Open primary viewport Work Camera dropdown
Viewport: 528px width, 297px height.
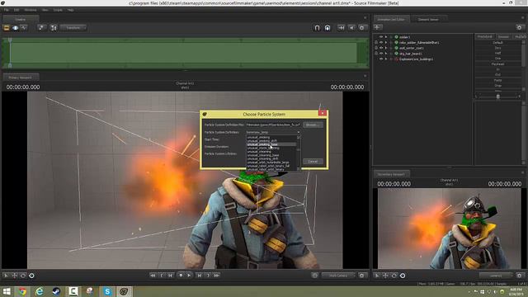tap(338, 276)
